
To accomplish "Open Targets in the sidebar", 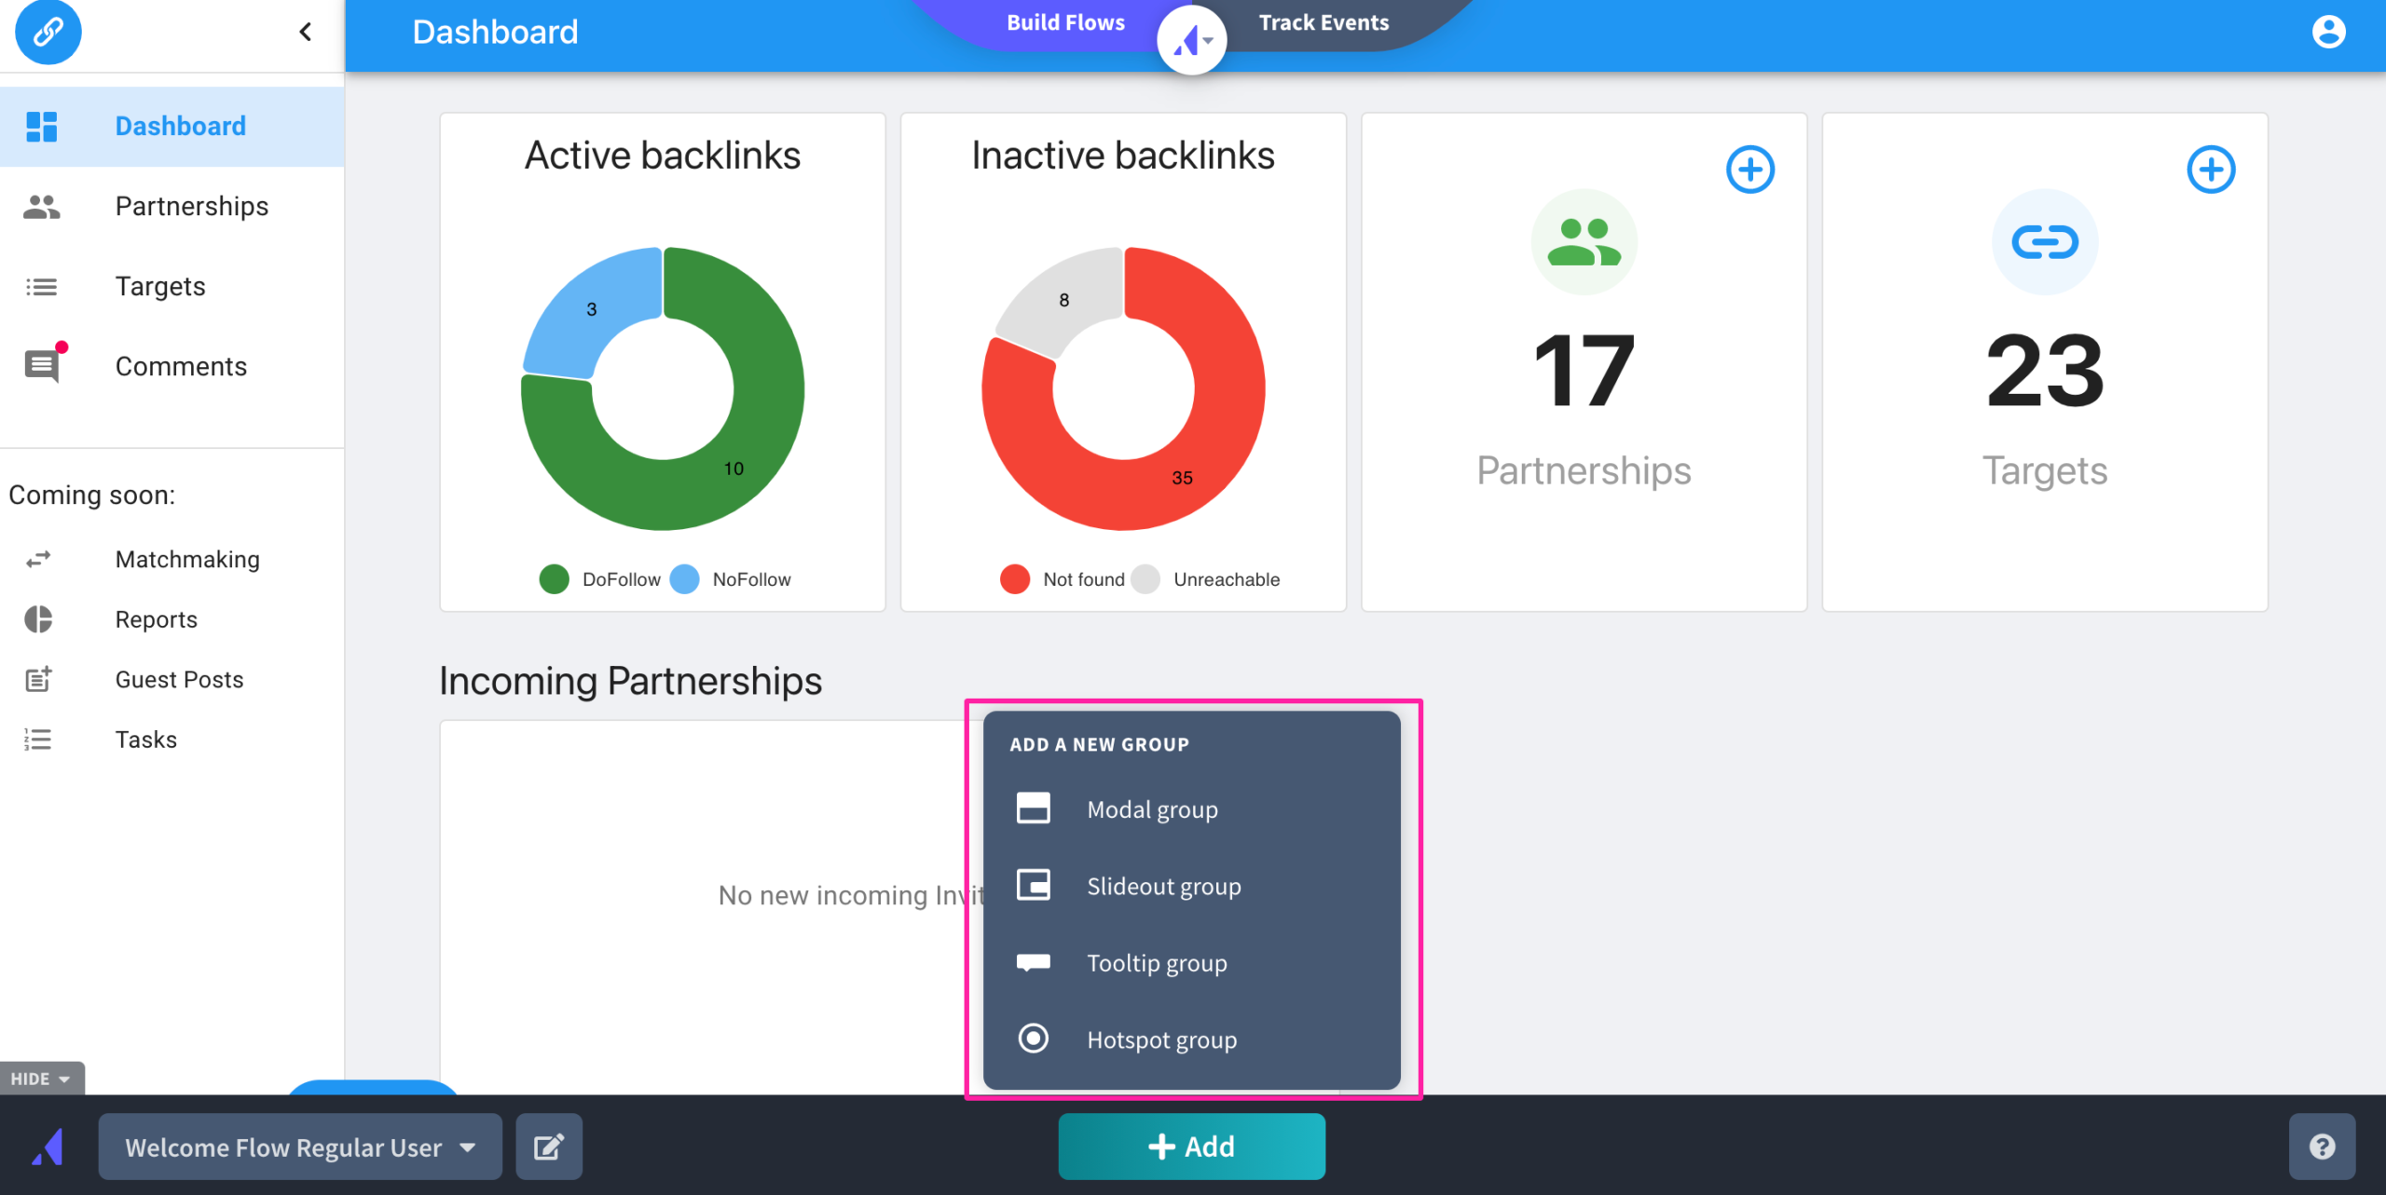I will tap(172, 286).
